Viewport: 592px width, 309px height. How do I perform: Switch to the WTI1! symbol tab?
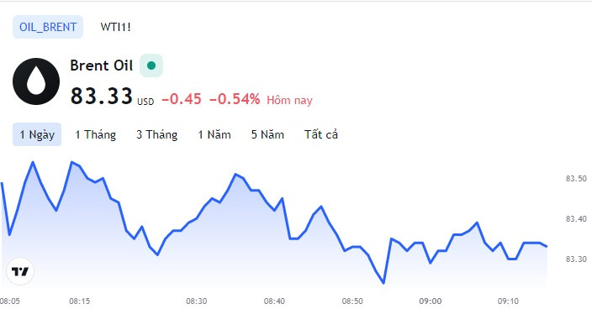click(x=115, y=27)
